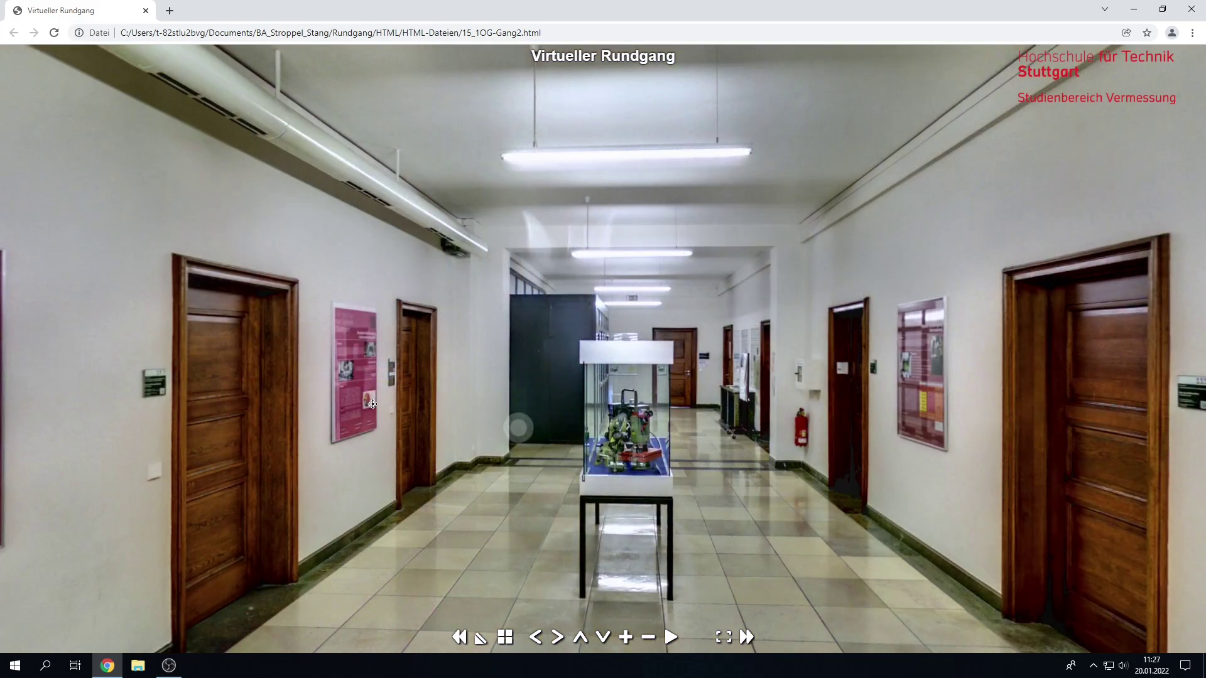This screenshot has width=1206, height=678.
Task: Zoom into the panorama with the plus control
Action: 626,637
